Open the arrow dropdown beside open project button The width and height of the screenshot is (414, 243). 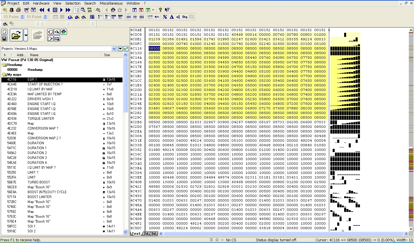(26, 35)
